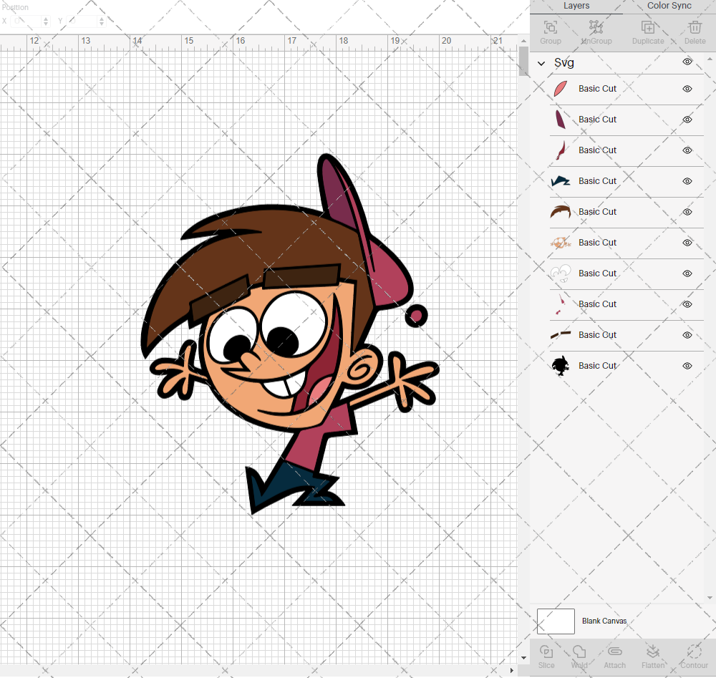Click the Position X input field
The height and width of the screenshot is (678, 716).
point(26,21)
